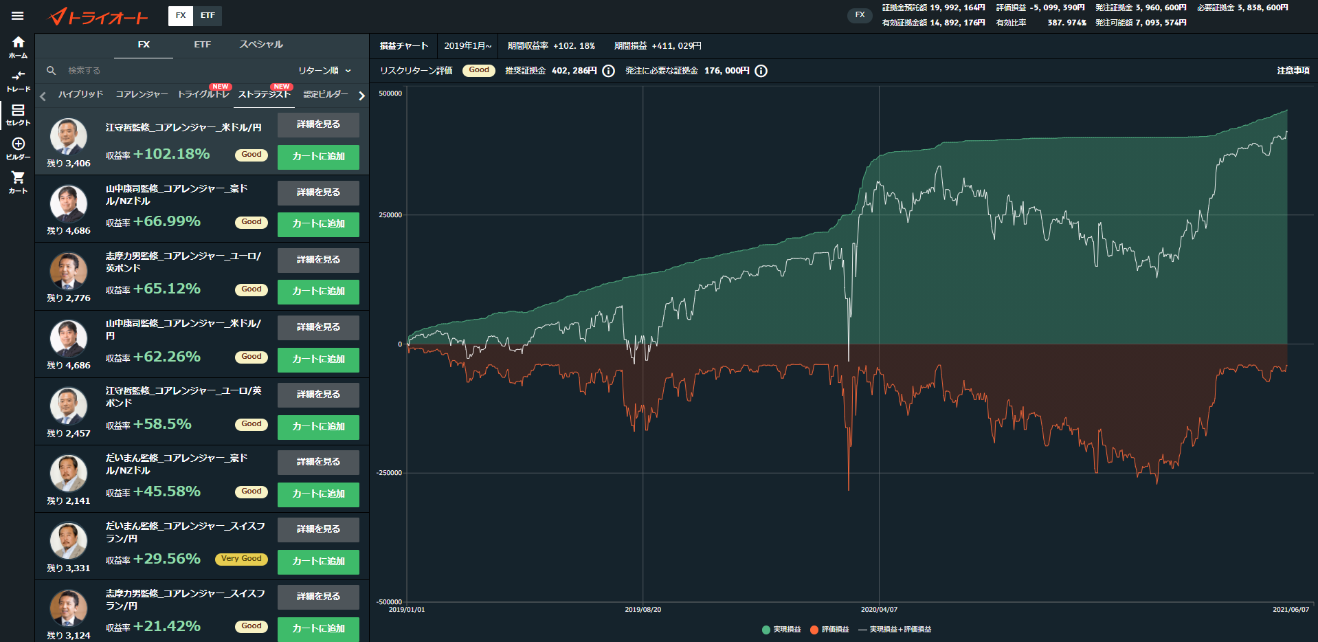
Task: Click the TriAuto logo
Action: (x=98, y=16)
